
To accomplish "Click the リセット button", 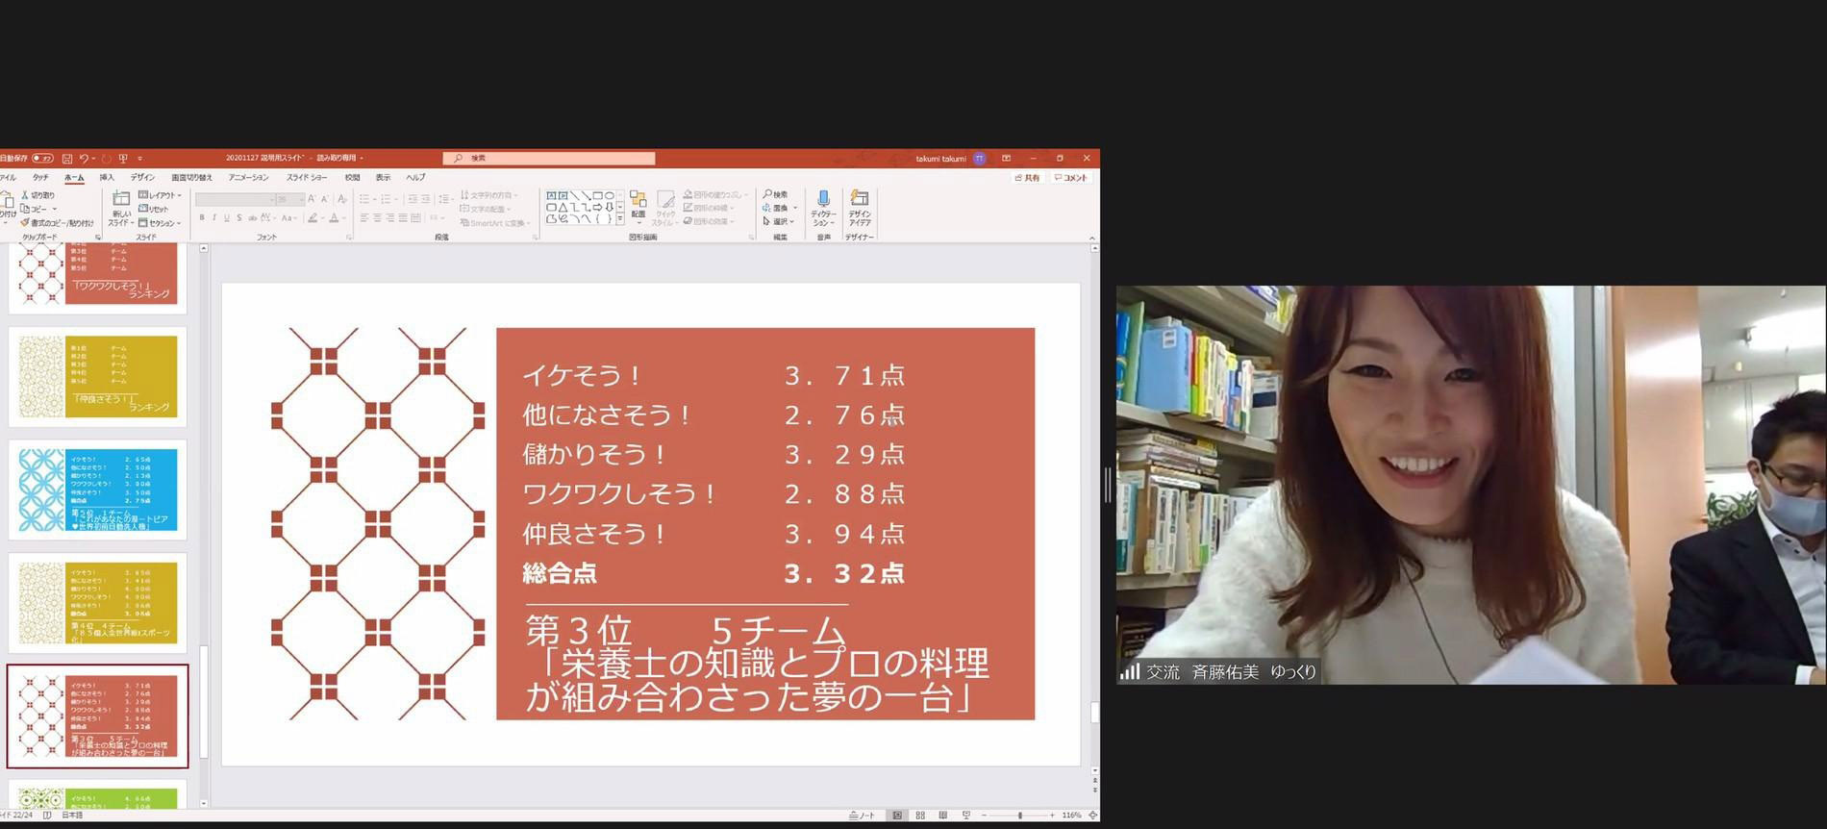I will click(x=154, y=209).
